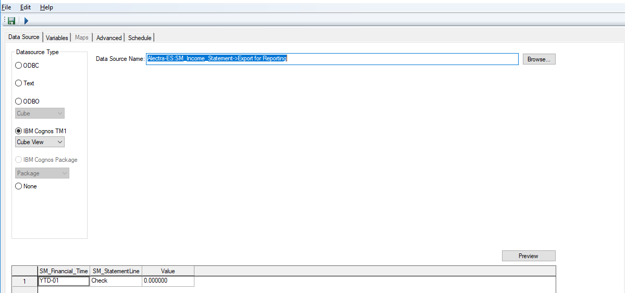625x293 pixels.
Task: Select the Value column header
Action: [168, 271]
